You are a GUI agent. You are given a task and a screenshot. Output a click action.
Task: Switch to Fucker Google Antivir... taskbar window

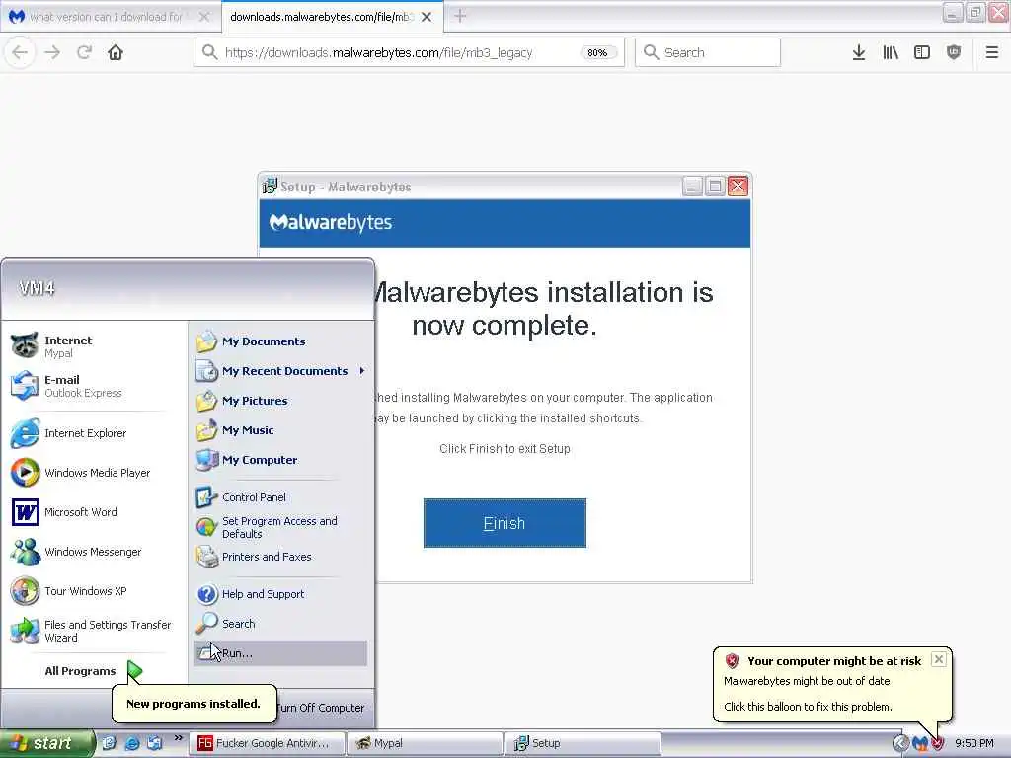[x=267, y=743]
